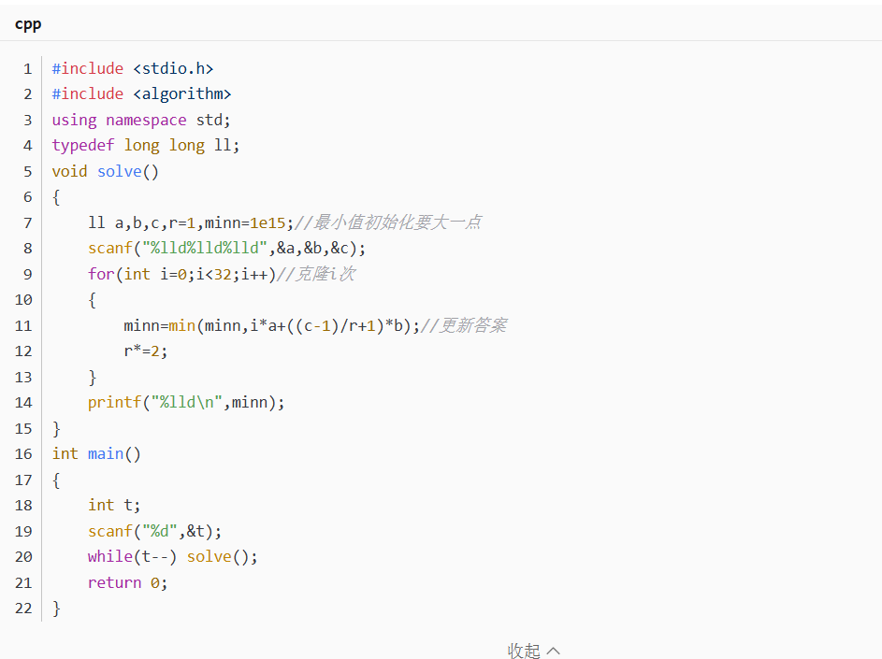Click the 'while(t--) solve();' line
The image size is (882, 659).
(x=173, y=557)
